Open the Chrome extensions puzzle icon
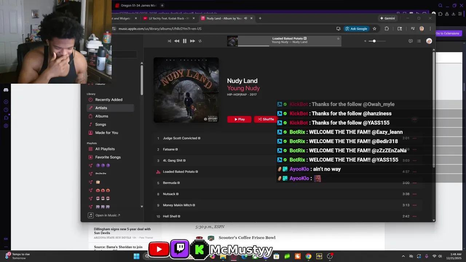466x262 pixels. 387,29
